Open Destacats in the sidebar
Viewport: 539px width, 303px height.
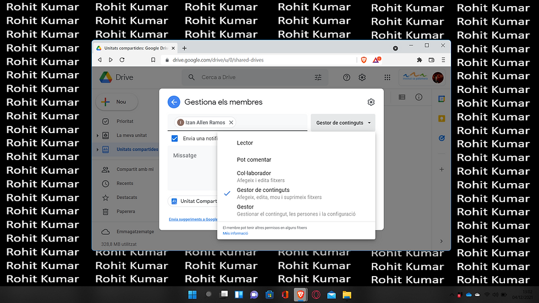(127, 197)
